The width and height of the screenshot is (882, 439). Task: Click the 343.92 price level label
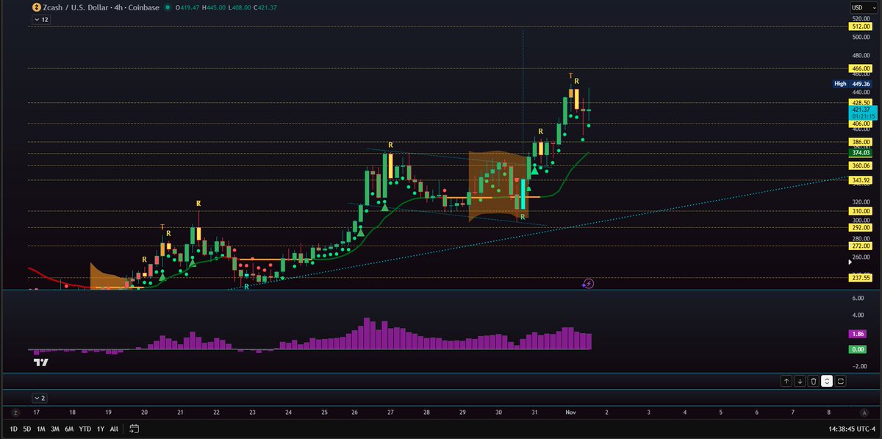860,180
